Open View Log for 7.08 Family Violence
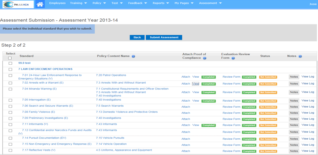Viewport: 318px width, 155px height. click(308, 113)
